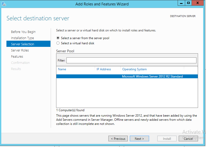Open the Server Selection step
The image size is (206, 147).
pyautogui.click(x=23, y=44)
